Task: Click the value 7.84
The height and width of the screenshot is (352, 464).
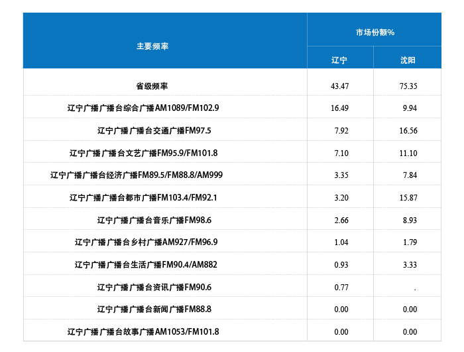Action: 410,175
